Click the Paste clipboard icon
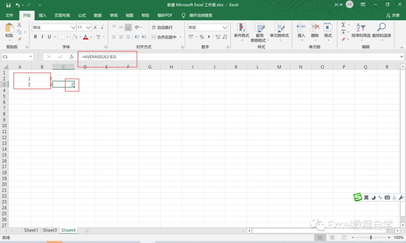 [9, 28]
